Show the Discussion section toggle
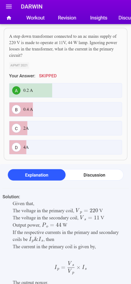 [x=94, y=175]
